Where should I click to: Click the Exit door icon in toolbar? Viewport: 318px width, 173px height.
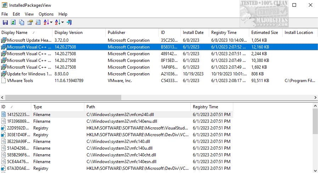click(69, 22)
